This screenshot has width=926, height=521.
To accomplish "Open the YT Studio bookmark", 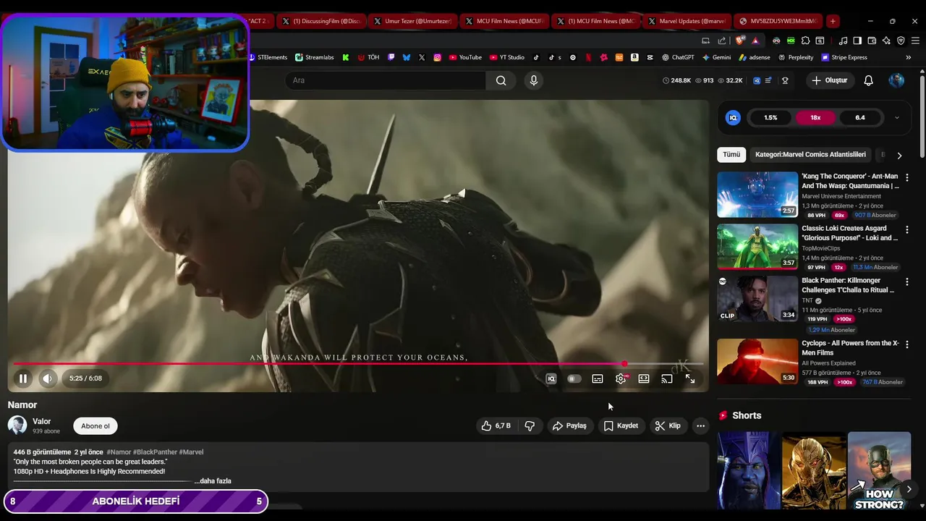I will [x=507, y=57].
